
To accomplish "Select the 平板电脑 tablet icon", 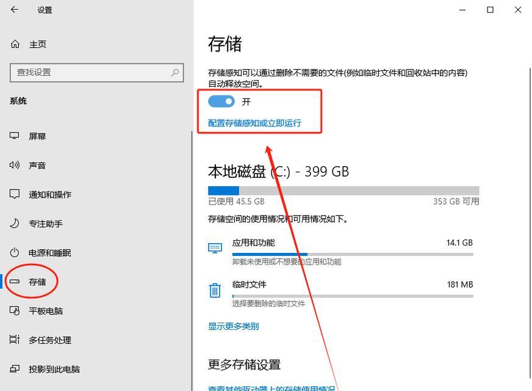I will click(14, 311).
